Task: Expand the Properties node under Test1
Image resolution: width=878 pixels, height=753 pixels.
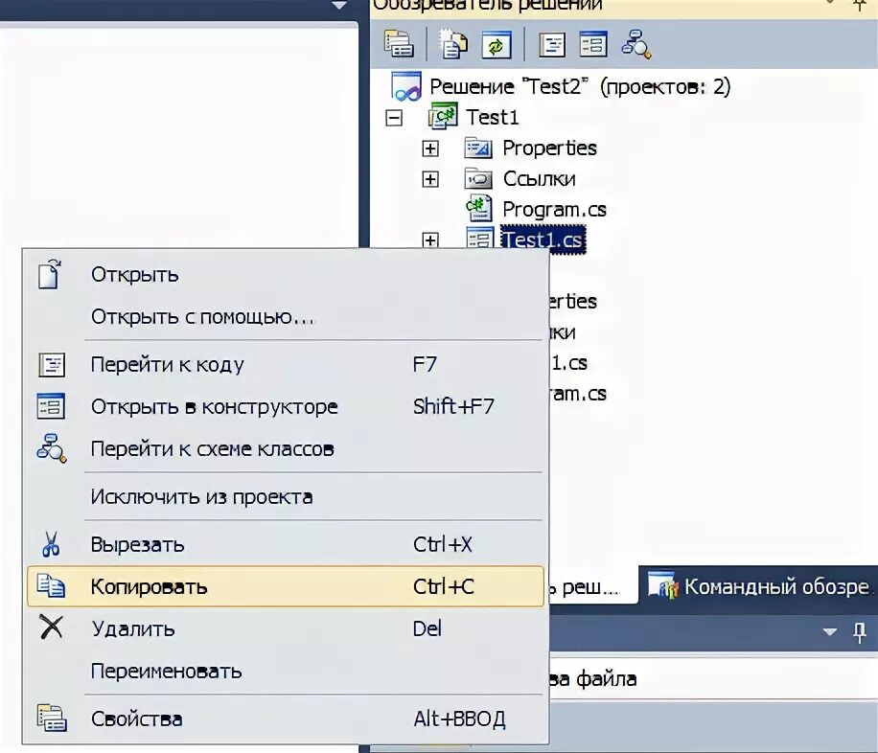Action: click(x=430, y=148)
